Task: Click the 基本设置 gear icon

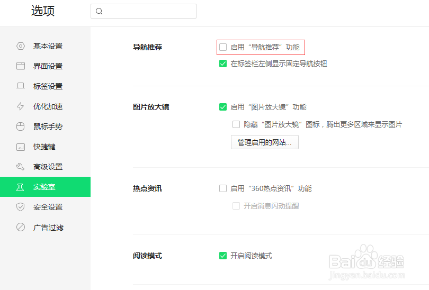Action: (21, 46)
